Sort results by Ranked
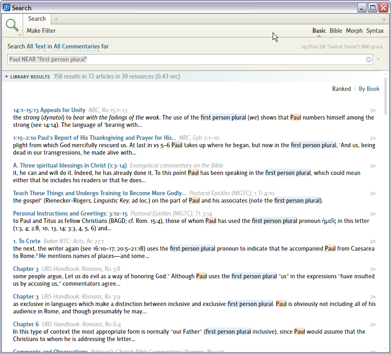The width and height of the screenshot is (391, 354). [x=342, y=89]
